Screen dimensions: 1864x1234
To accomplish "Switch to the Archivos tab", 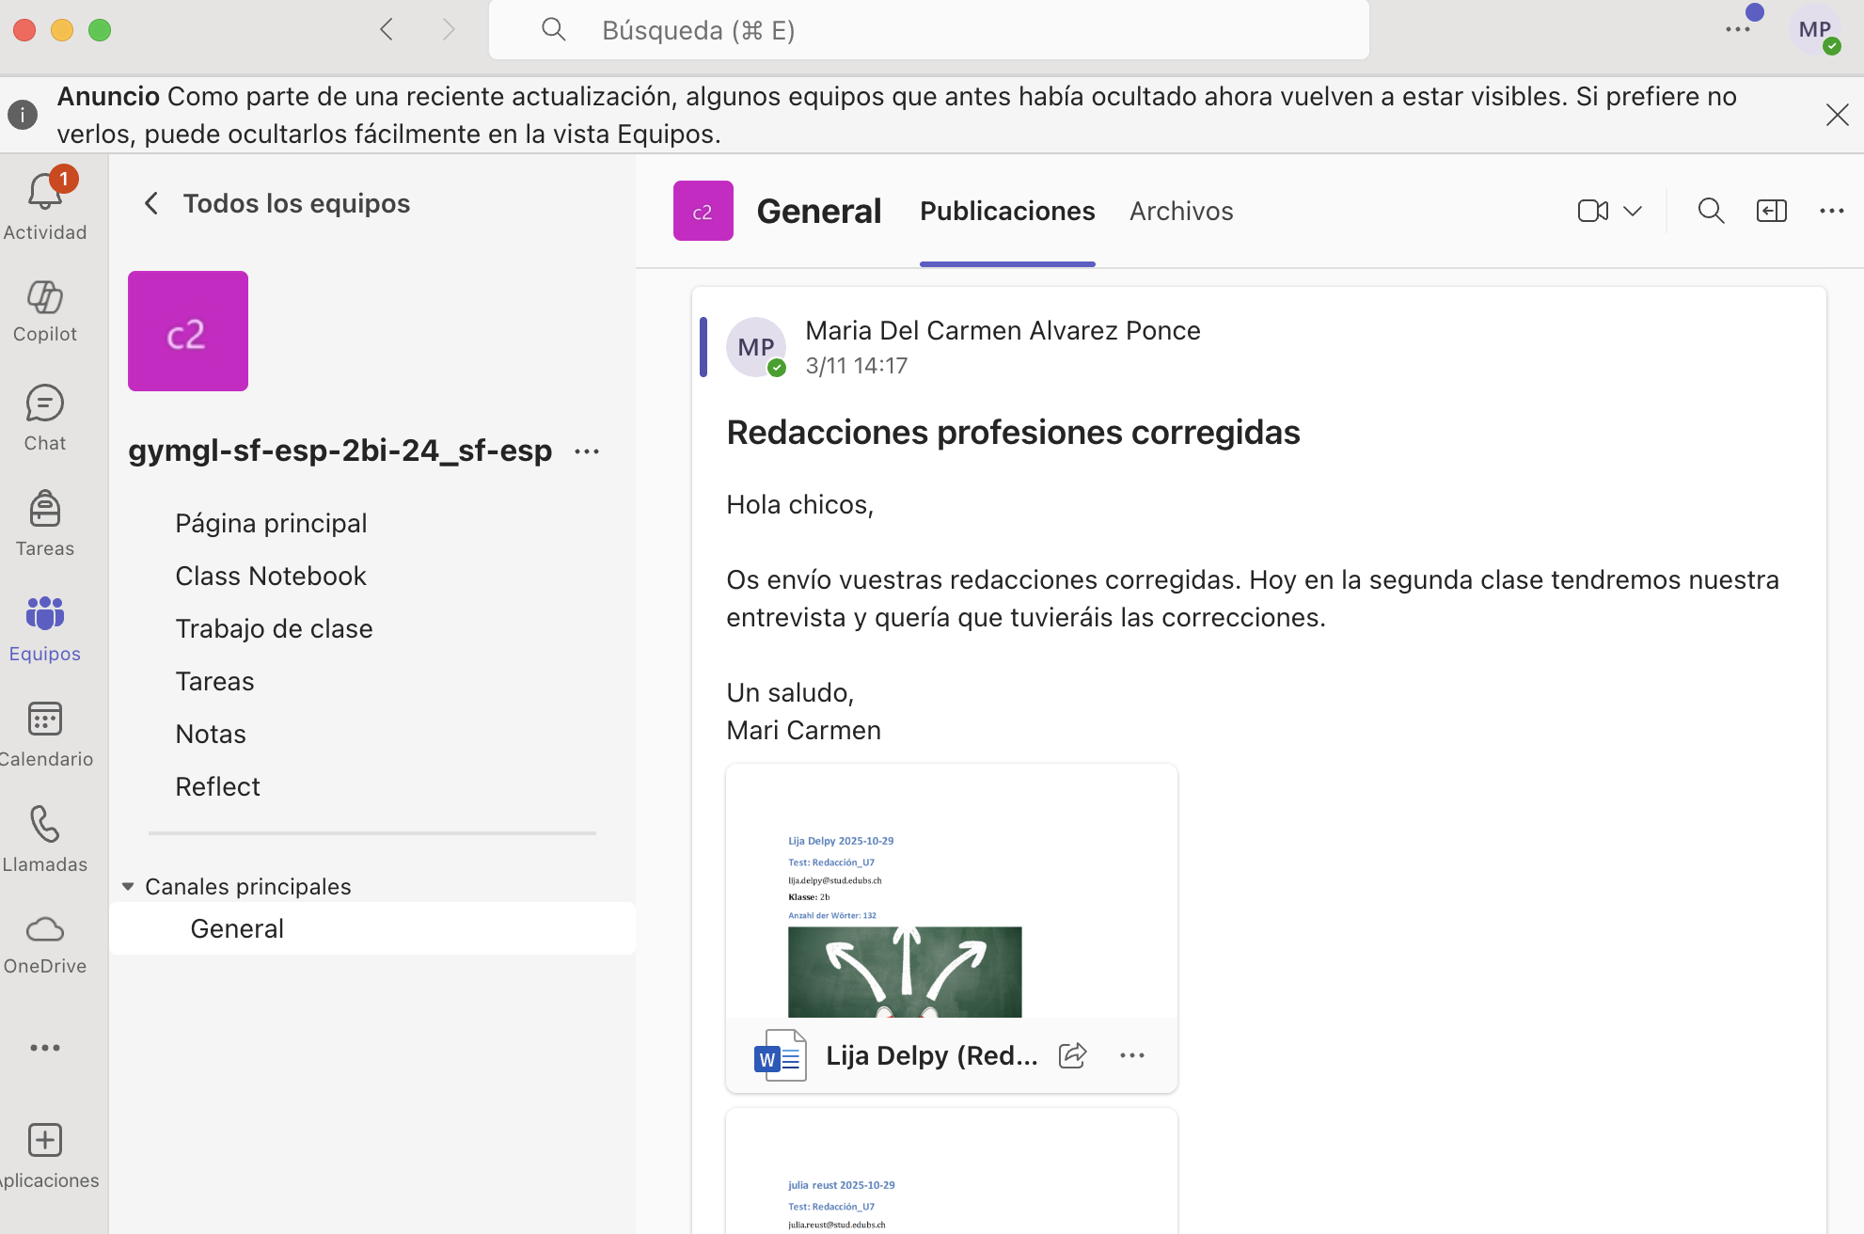I will click(1181, 211).
